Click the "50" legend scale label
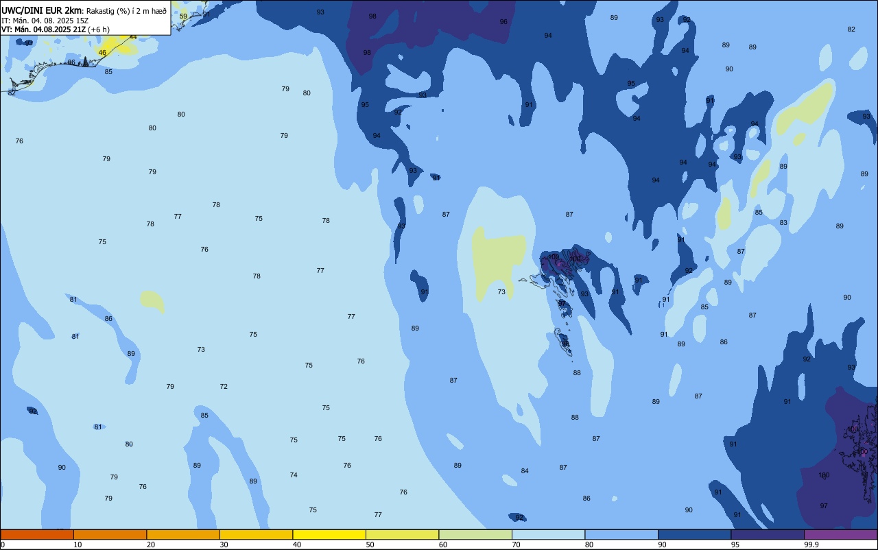 [370, 545]
